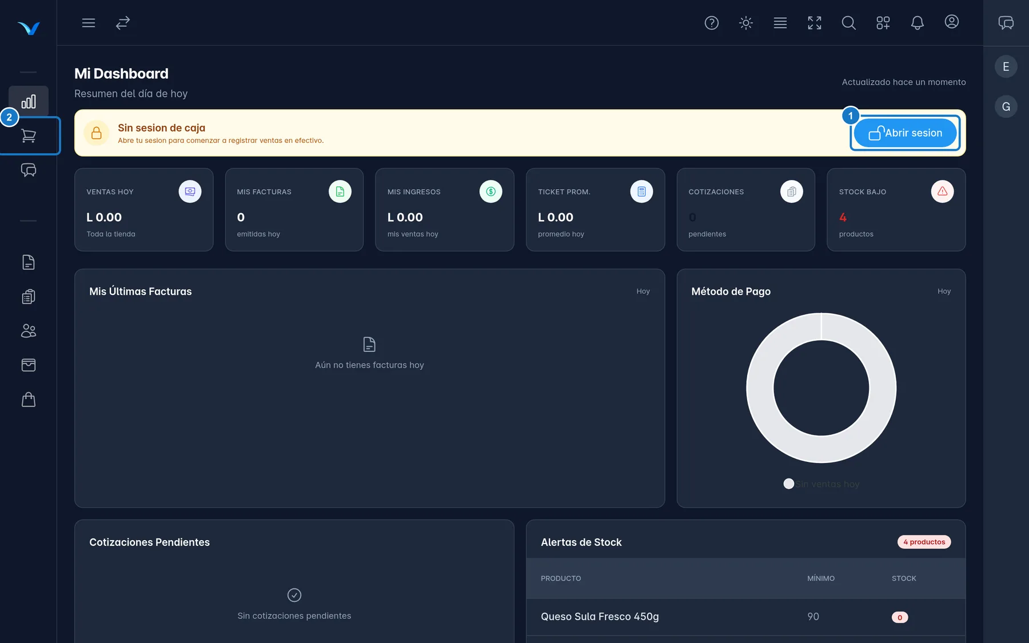Click the 4 productos badge

(x=924, y=542)
